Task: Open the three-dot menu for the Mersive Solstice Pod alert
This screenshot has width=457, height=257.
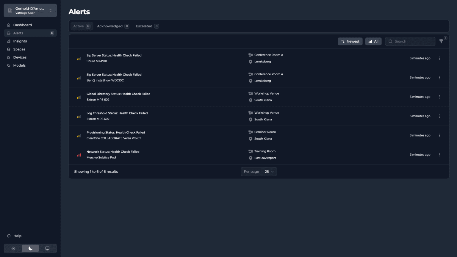Action: [x=439, y=155]
